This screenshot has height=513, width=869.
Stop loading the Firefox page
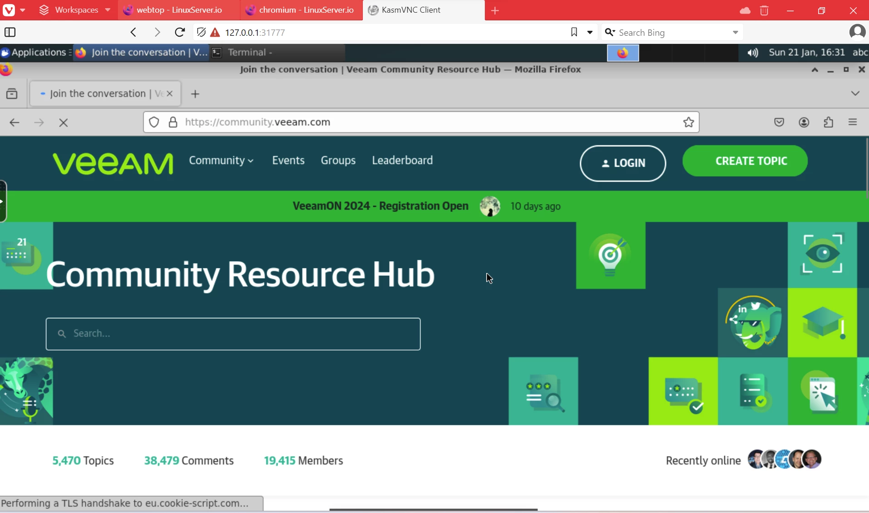(x=63, y=123)
